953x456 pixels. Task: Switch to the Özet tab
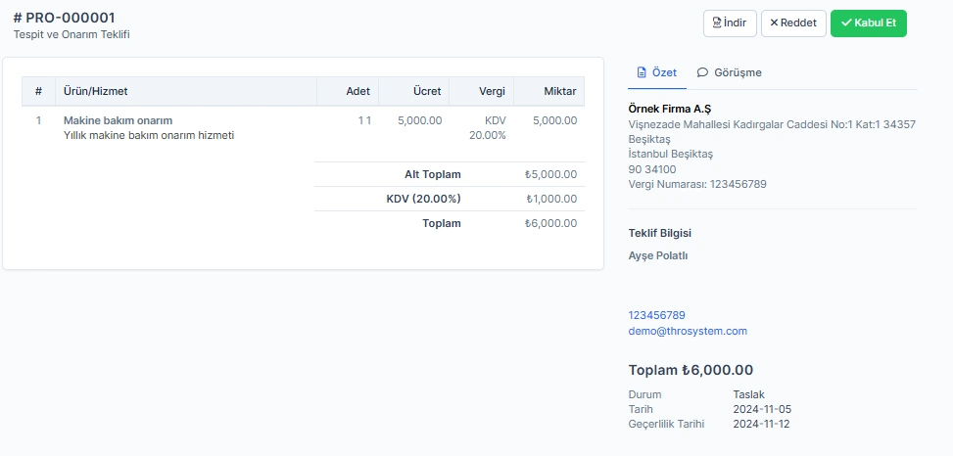coord(657,72)
